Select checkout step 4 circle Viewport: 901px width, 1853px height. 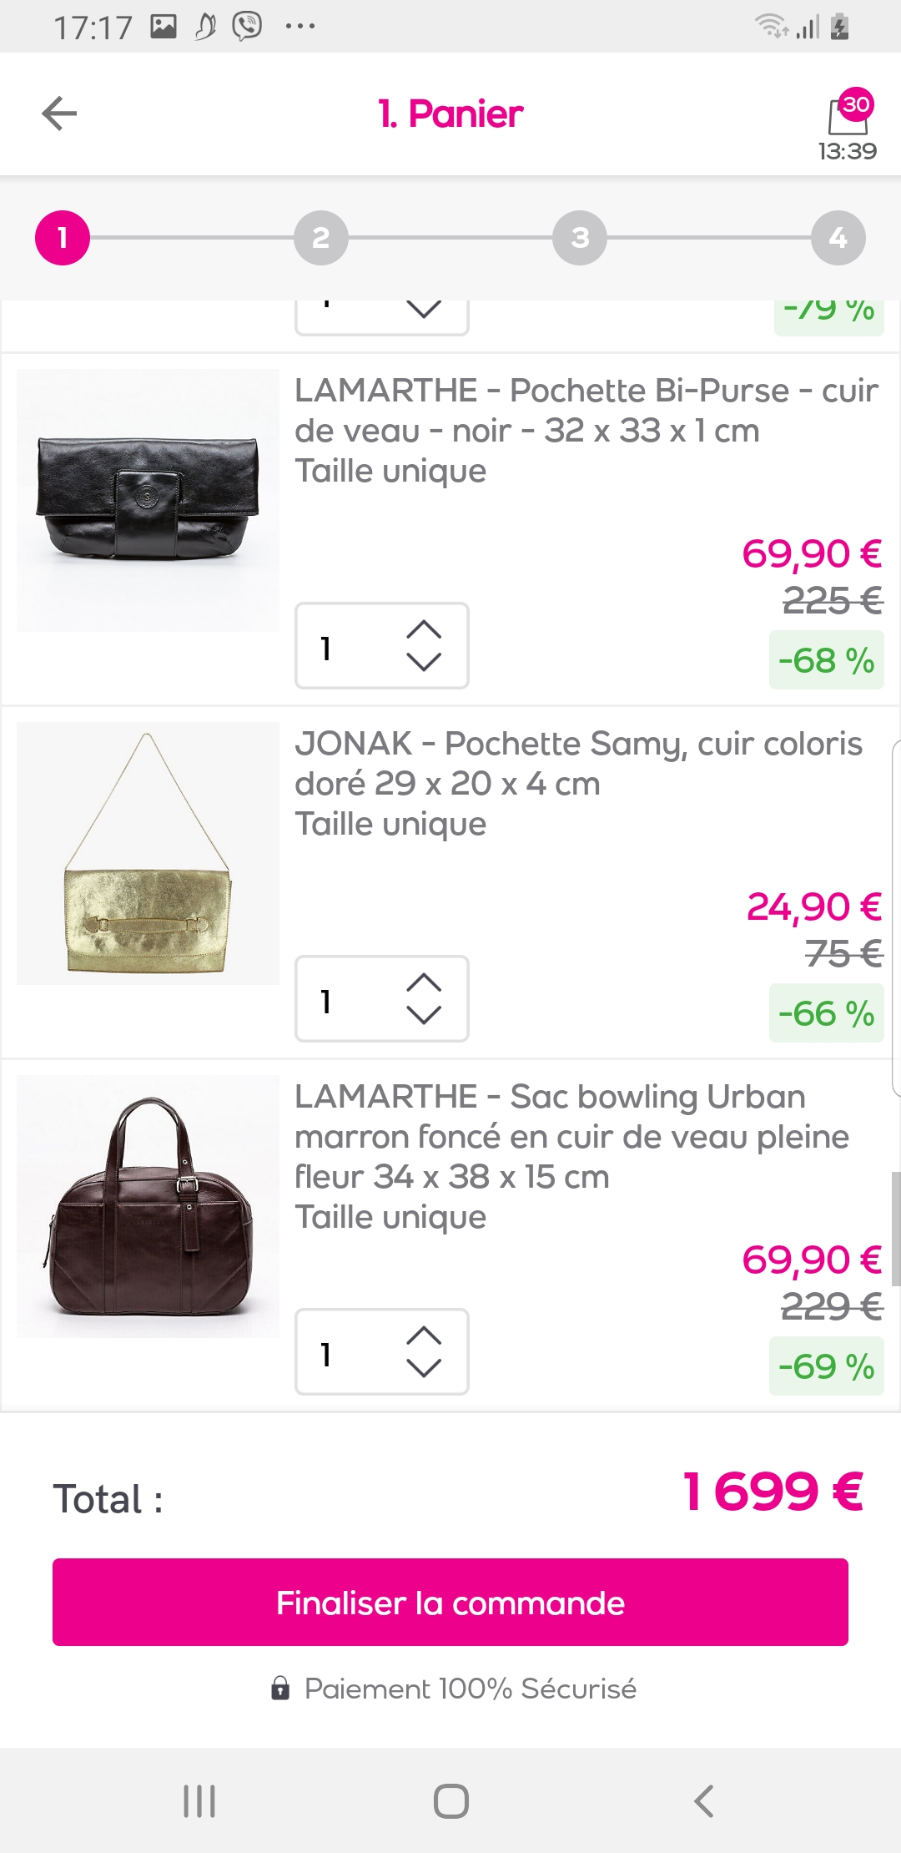[838, 238]
